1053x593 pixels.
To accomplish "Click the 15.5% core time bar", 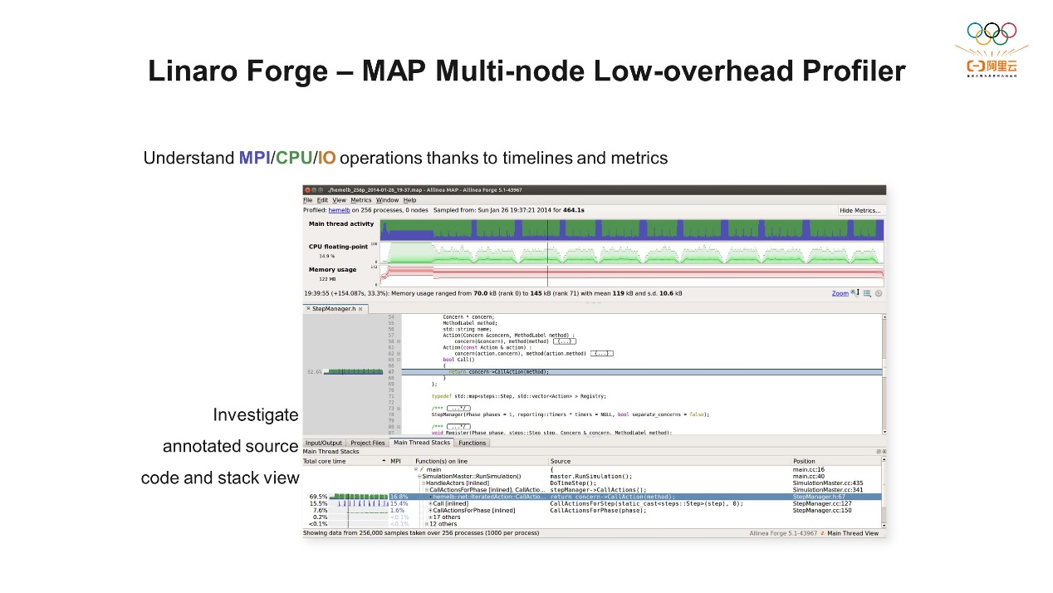I will point(359,503).
